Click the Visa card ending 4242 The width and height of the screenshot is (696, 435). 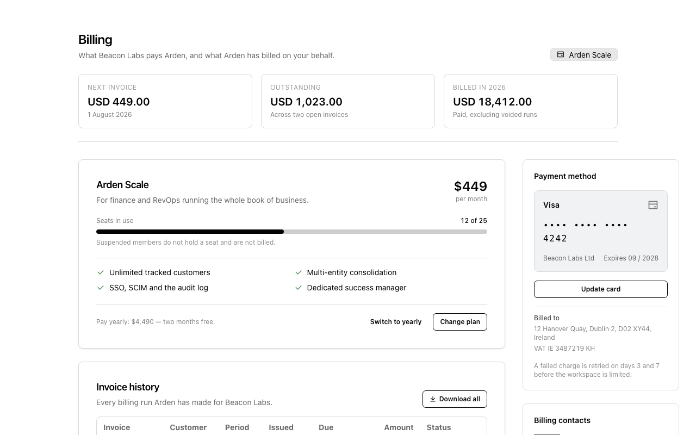pos(601,231)
